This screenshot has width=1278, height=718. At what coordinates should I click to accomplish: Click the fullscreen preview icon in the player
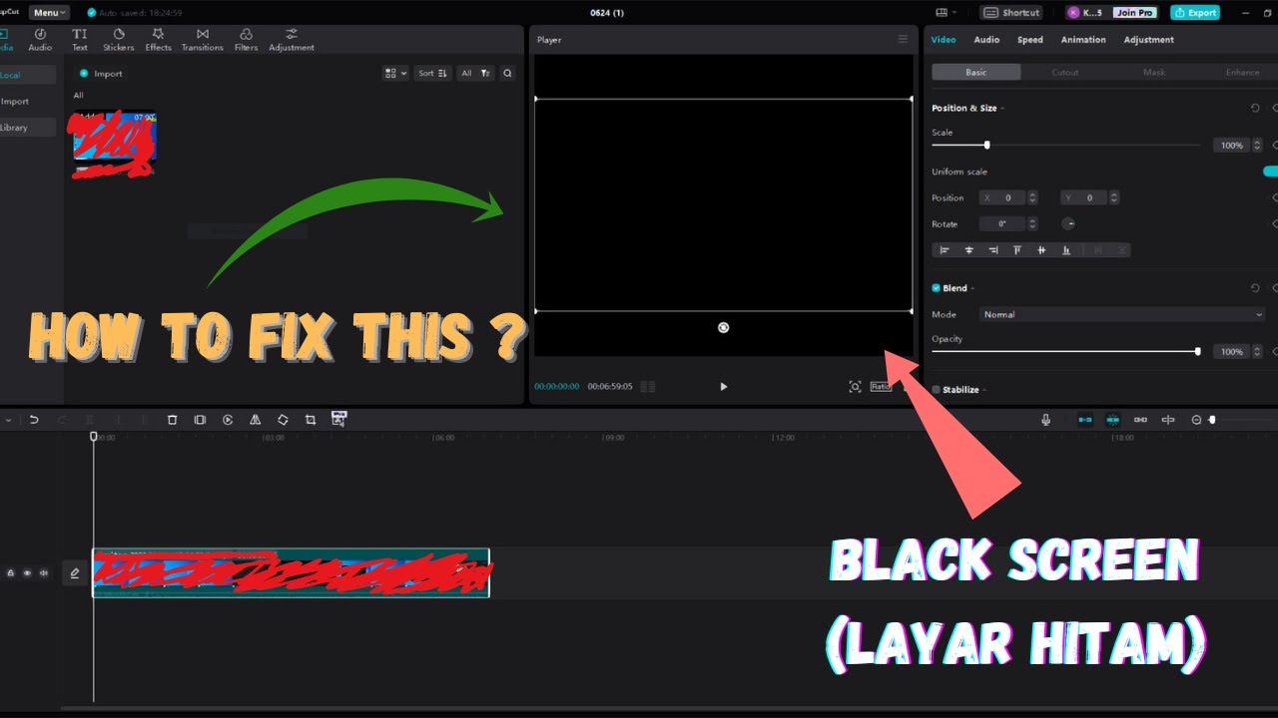(855, 386)
